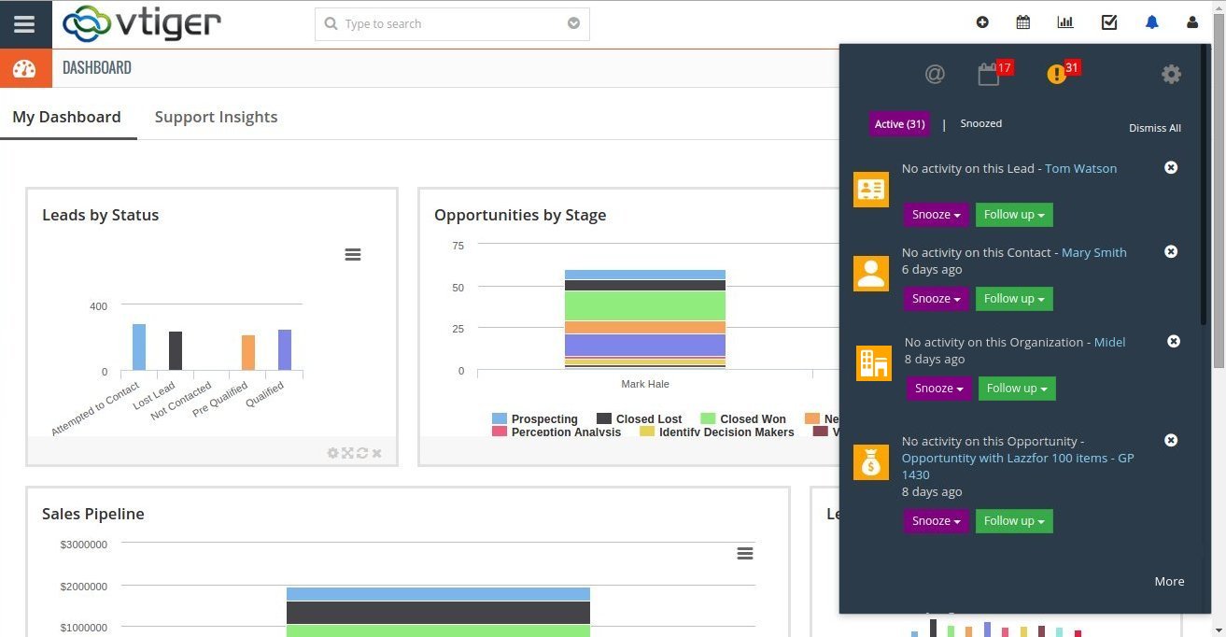
Task: Switch to the Snoozed notifications filter
Action: 980,122
